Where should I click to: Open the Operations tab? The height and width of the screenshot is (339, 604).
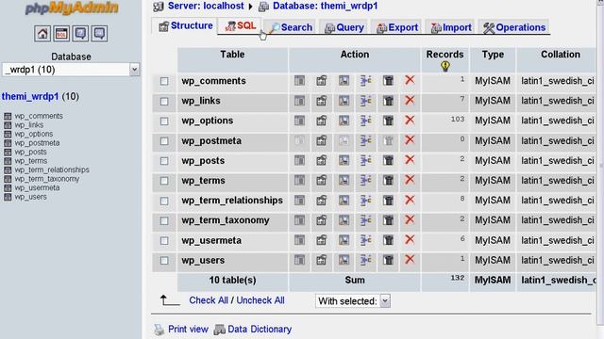click(513, 27)
